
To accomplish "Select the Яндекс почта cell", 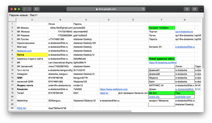I will (32, 85).
